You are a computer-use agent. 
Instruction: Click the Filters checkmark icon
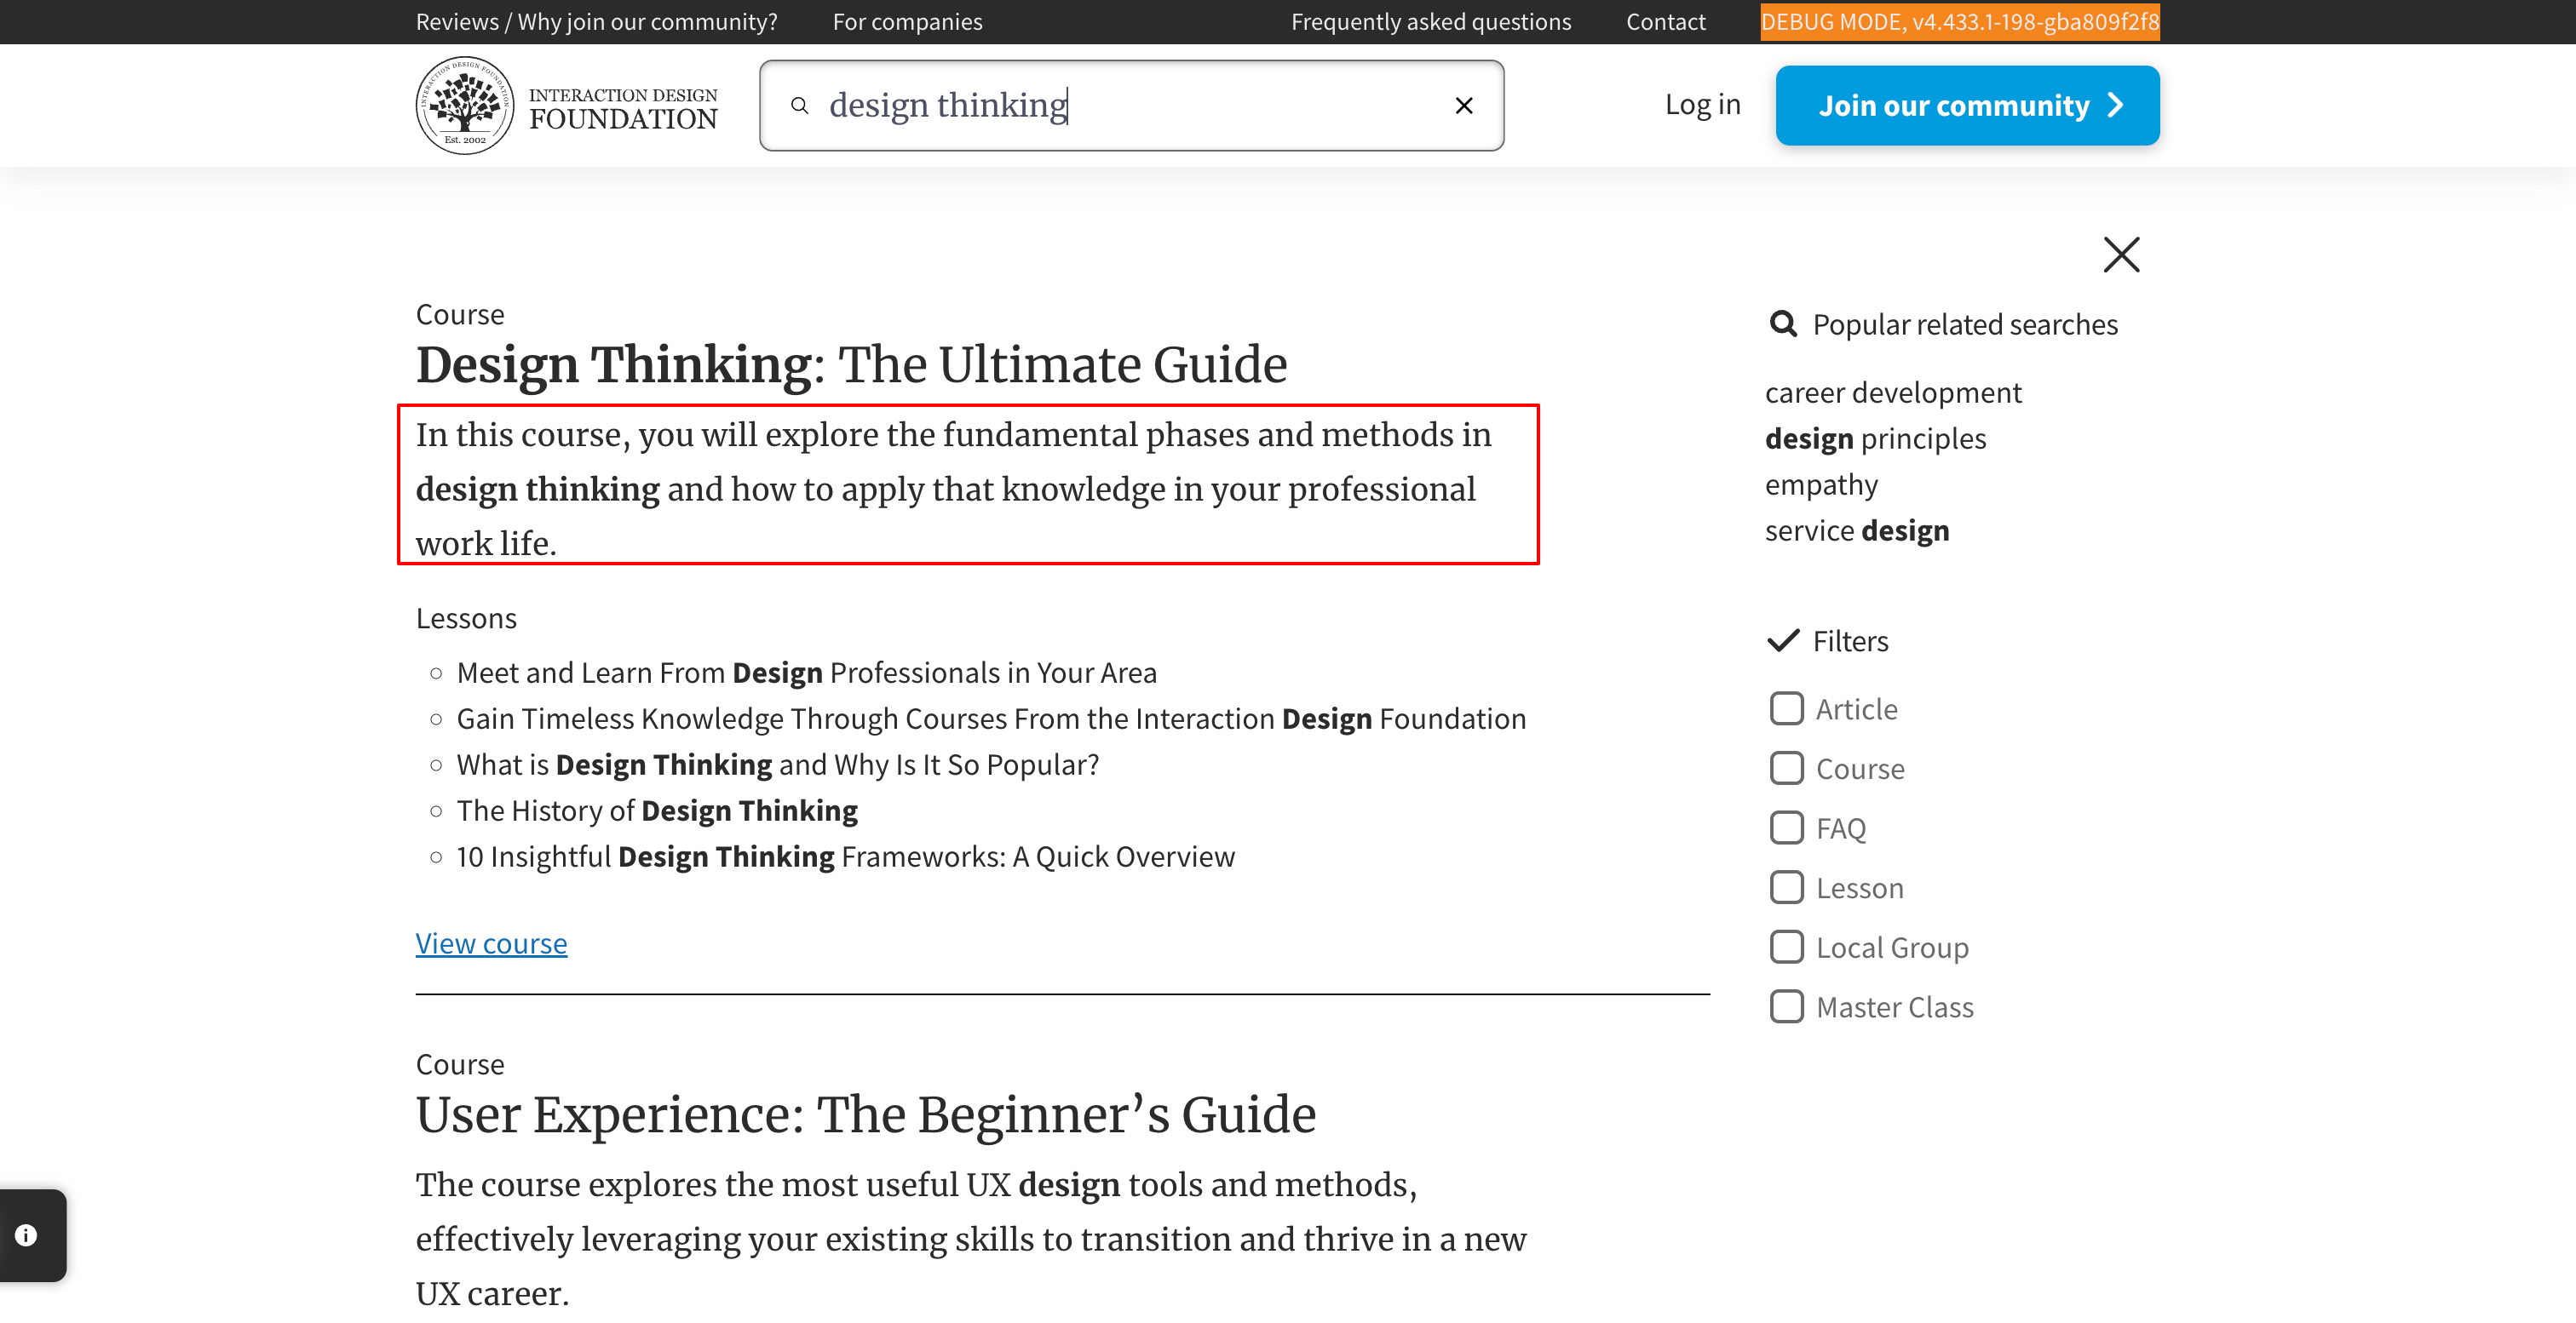tap(1783, 640)
